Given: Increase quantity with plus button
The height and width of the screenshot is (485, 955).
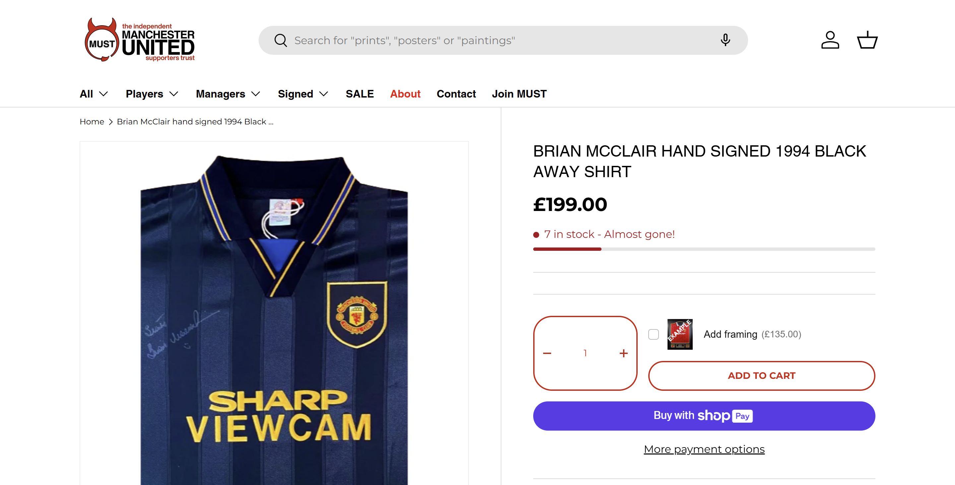Looking at the screenshot, I should [623, 353].
